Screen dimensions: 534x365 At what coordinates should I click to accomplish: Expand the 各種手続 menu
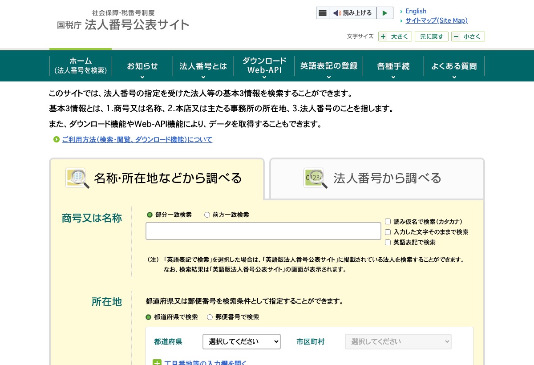coord(393,66)
